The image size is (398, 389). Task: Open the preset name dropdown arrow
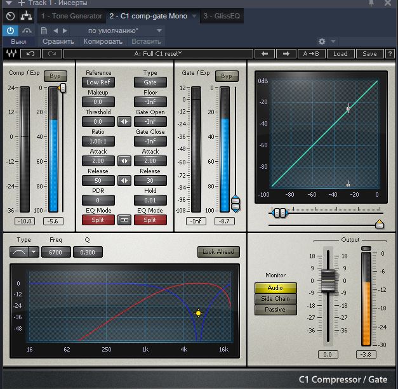[x=159, y=31]
